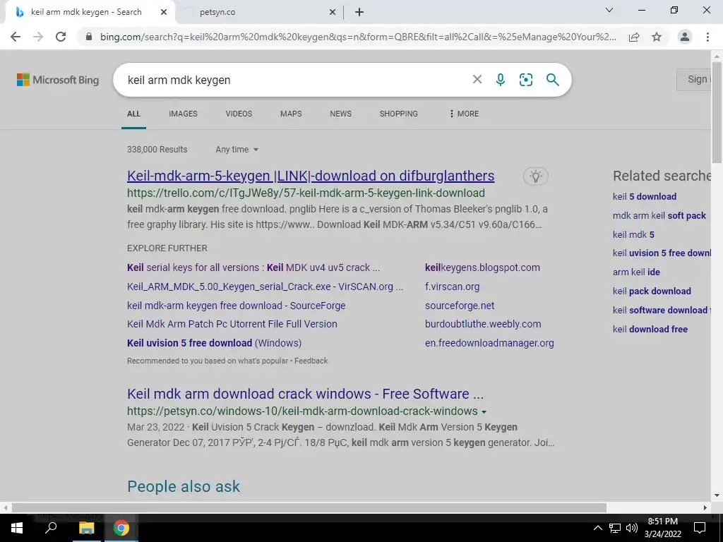The image size is (723, 542).
Task: Expand the petsyn.co result URL arrow
Action: (484, 411)
